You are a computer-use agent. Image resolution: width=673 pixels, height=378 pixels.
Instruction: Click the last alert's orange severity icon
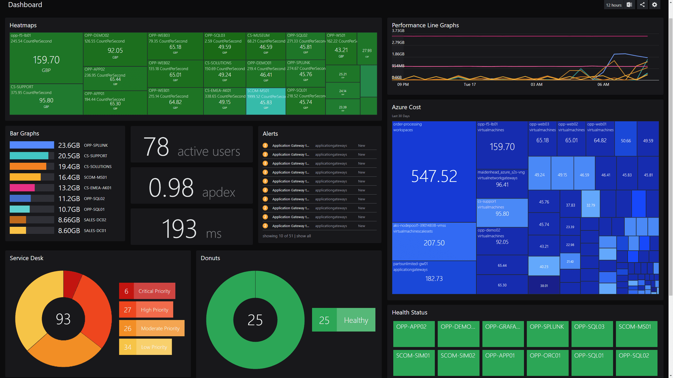[265, 226]
